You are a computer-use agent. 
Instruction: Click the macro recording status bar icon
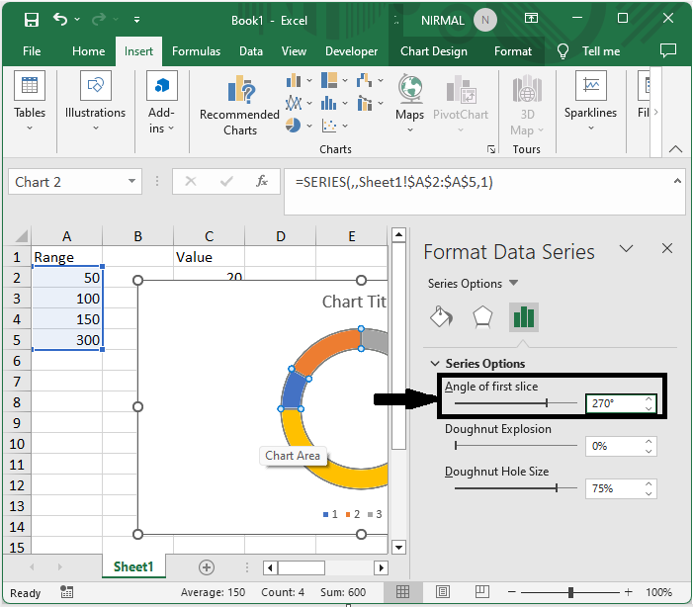coord(67,592)
